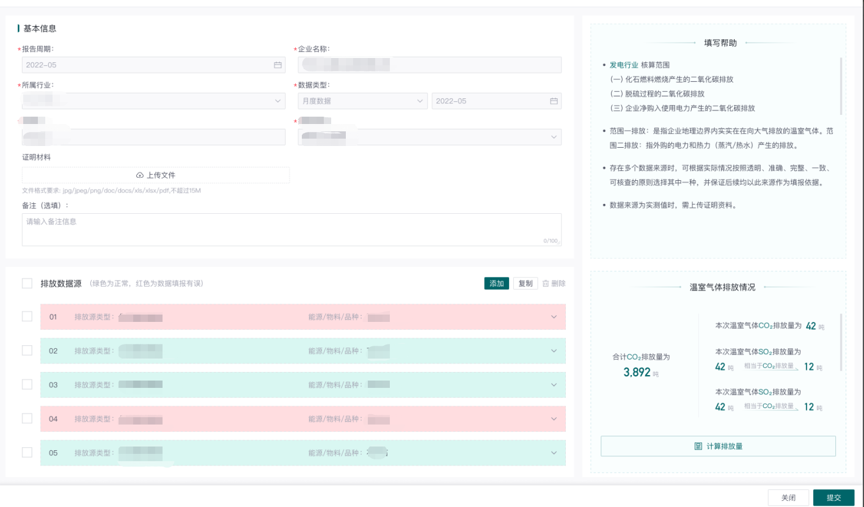Image resolution: width=864 pixels, height=507 pixels.
Task: Expand emission source row 03
Action: 554,385
